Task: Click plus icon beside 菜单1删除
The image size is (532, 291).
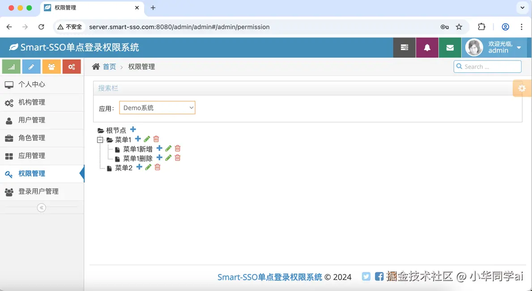Action: pyautogui.click(x=159, y=158)
